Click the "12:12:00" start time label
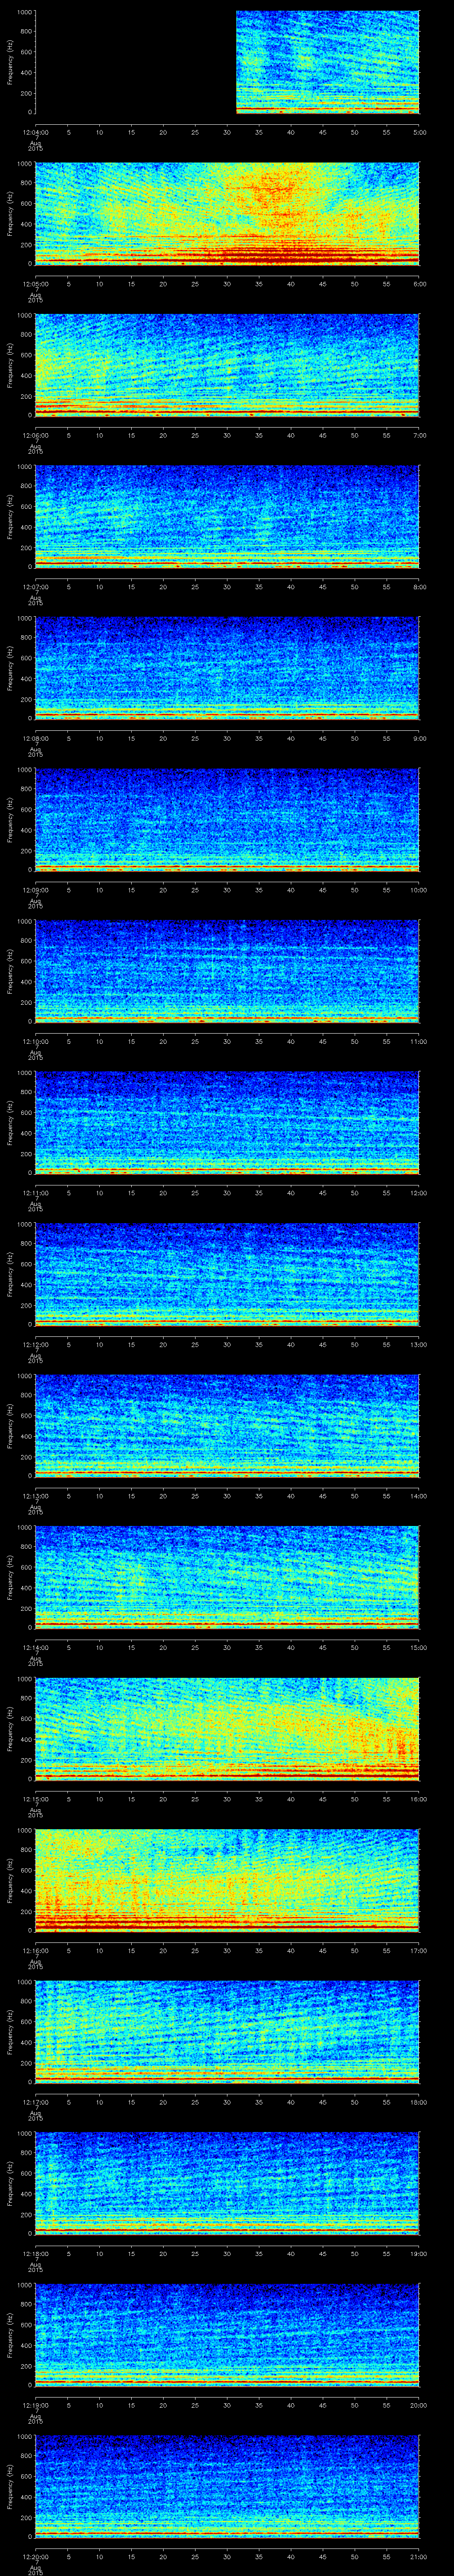 pyautogui.click(x=35, y=1344)
